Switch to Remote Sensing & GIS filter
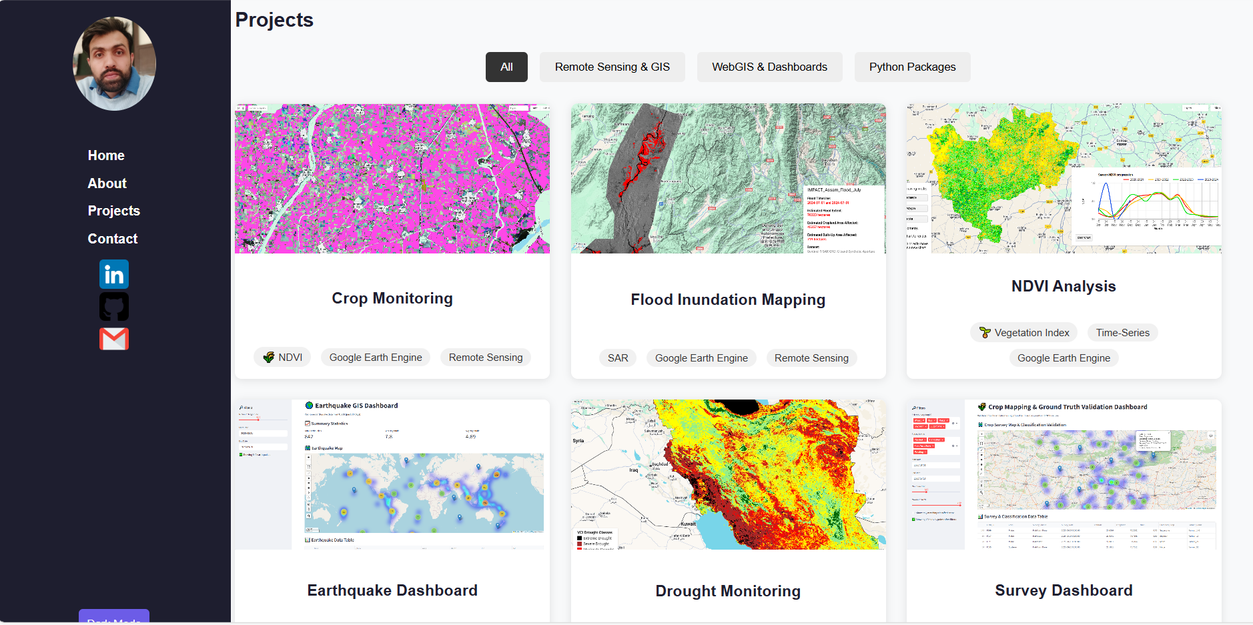This screenshot has height=625, width=1253. [x=612, y=67]
